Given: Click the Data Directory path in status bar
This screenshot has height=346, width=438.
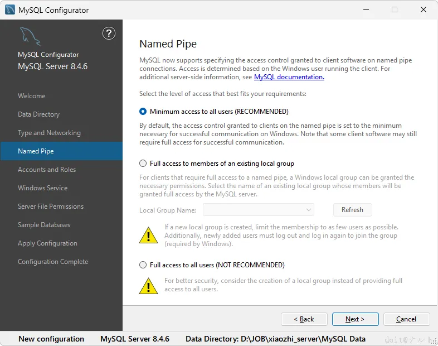Looking at the screenshot, I should [x=275, y=339].
